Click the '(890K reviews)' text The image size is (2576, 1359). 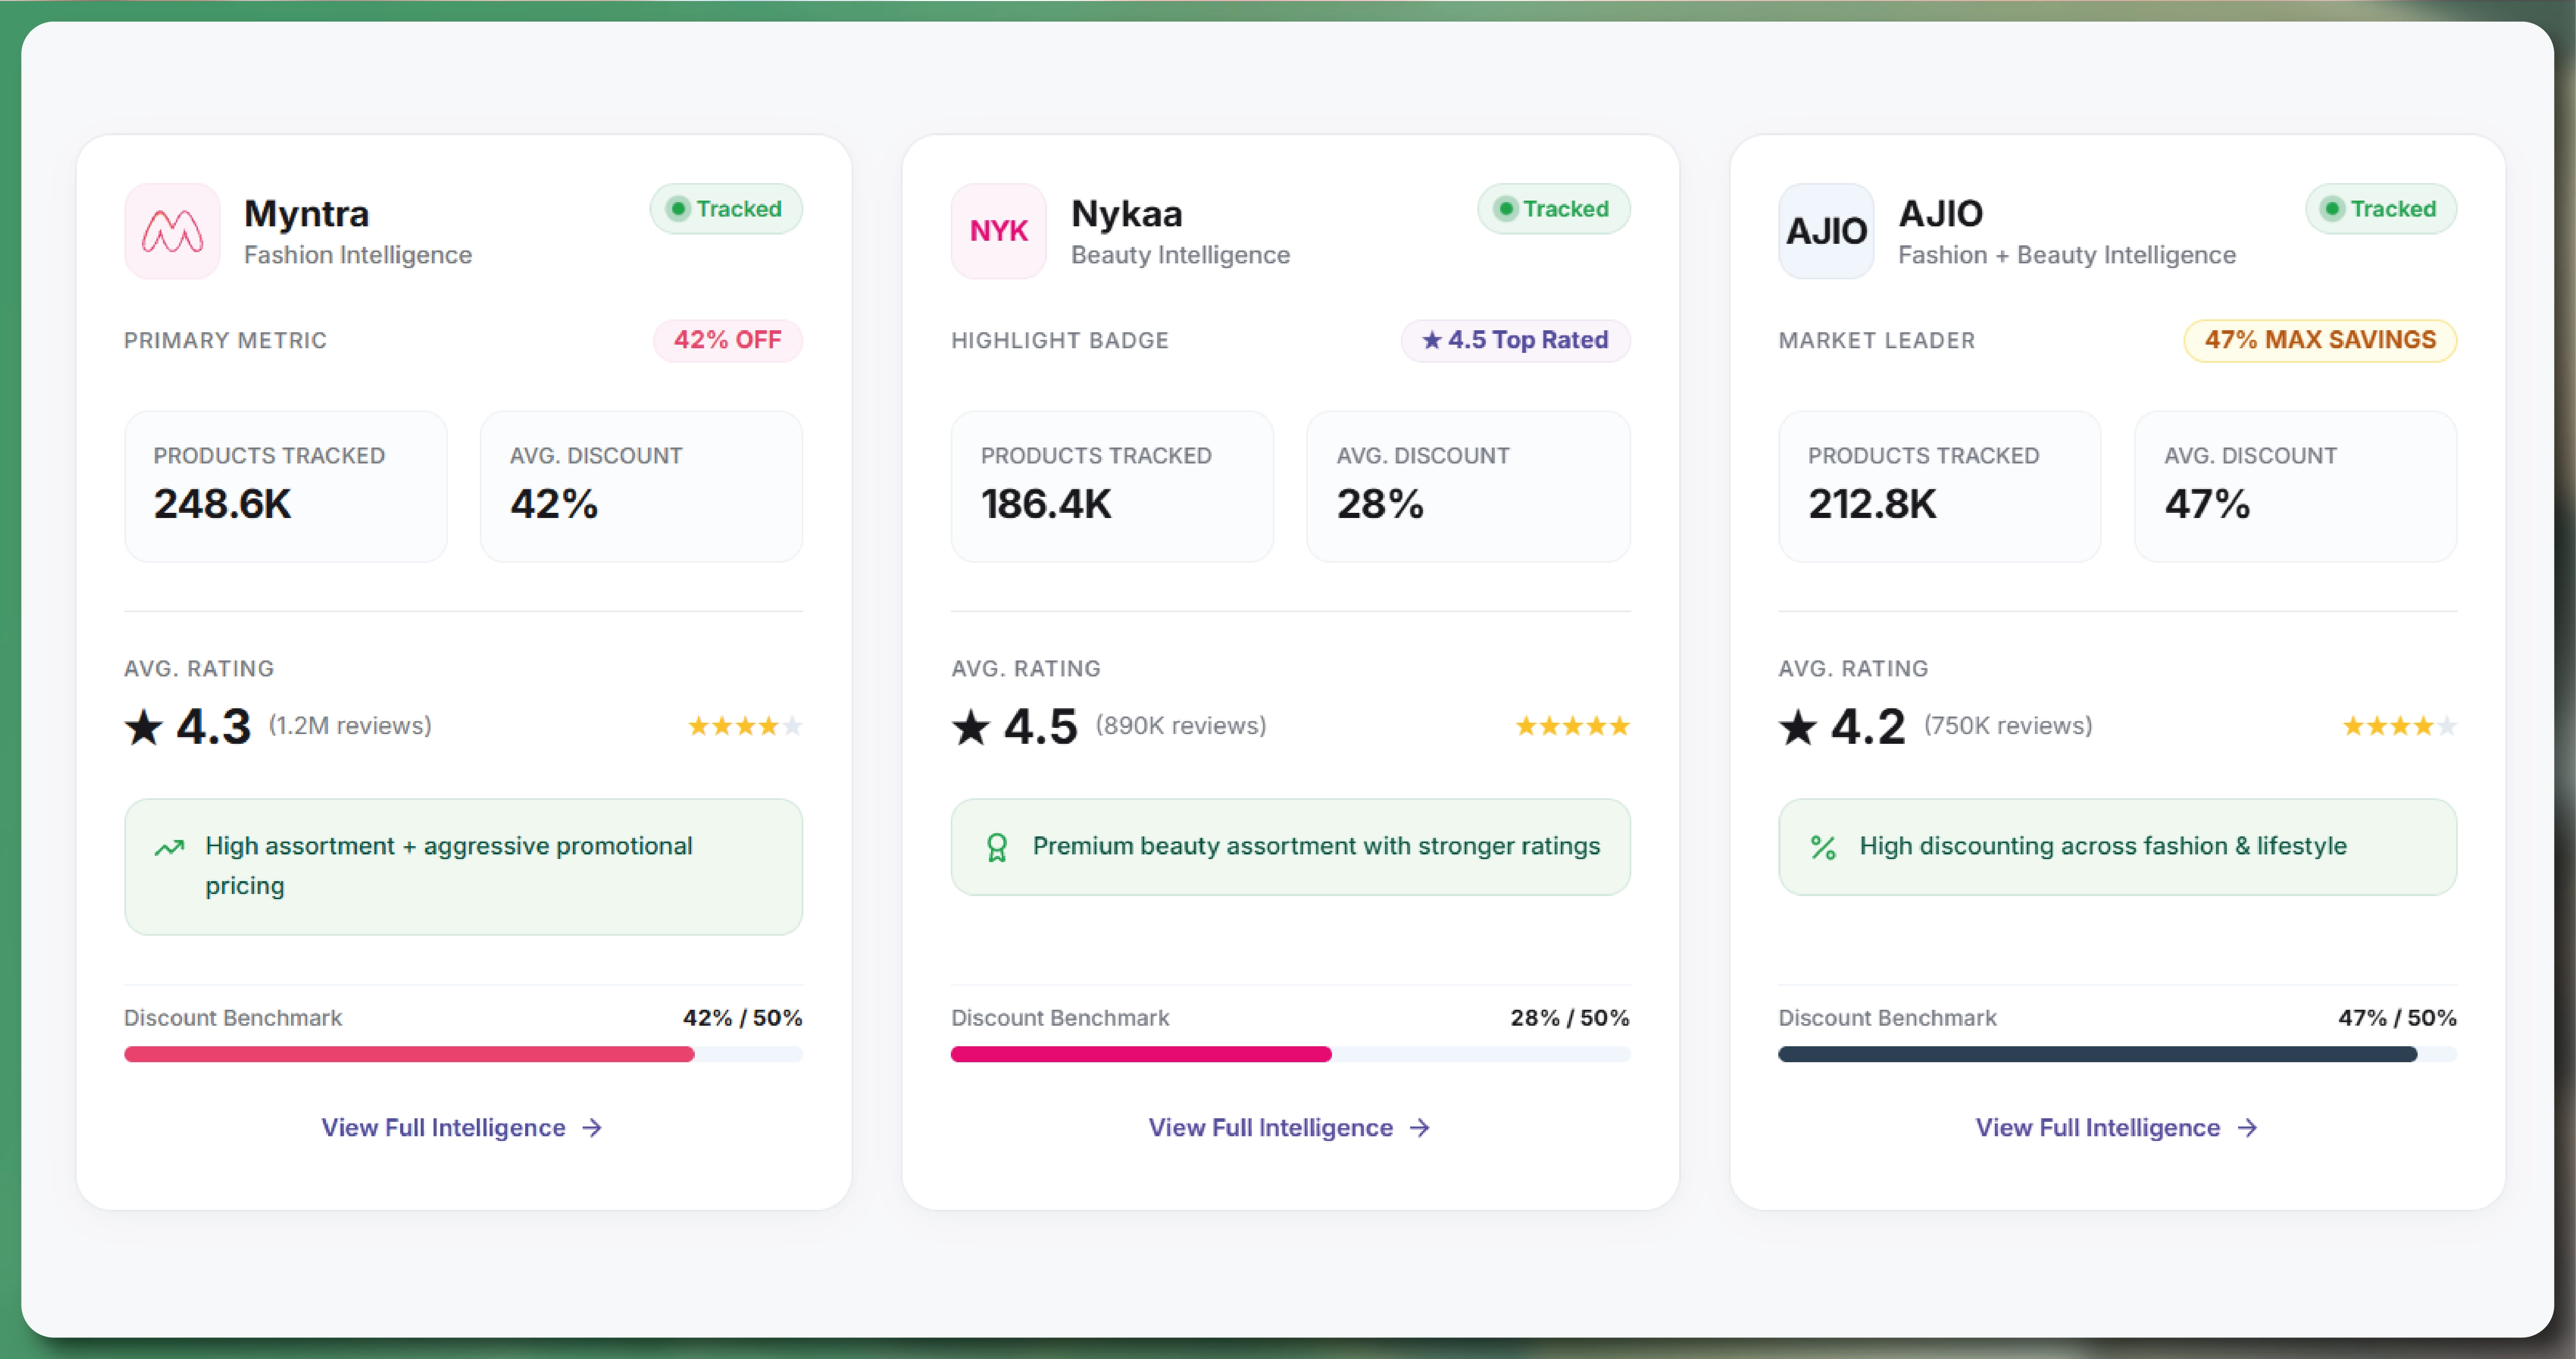pyautogui.click(x=1181, y=726)
